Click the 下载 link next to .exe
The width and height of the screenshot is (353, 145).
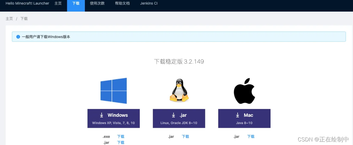pyautogui.click(x=121, y=136)
